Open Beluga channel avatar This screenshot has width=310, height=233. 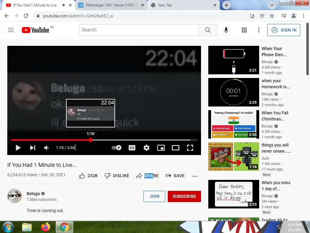point(15,196)
